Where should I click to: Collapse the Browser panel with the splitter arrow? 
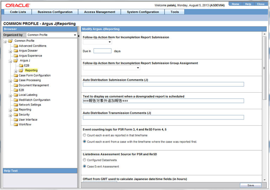[78, 36]
